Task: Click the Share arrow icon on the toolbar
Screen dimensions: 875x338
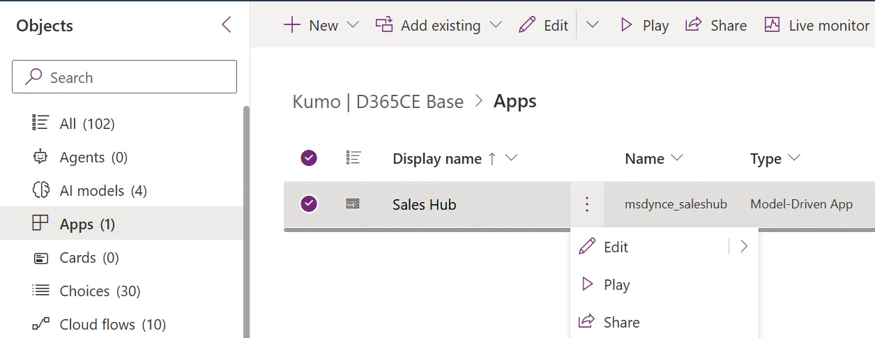Action: click(693, 25)
